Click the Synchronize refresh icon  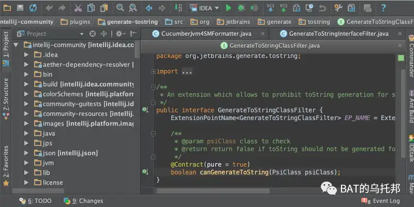click(x=33, y=8)
